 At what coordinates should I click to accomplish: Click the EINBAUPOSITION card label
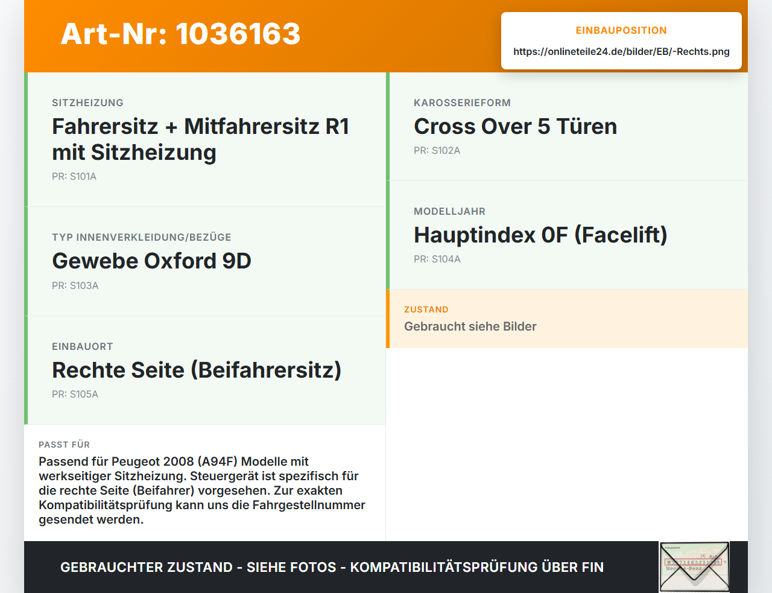point(621,31)
